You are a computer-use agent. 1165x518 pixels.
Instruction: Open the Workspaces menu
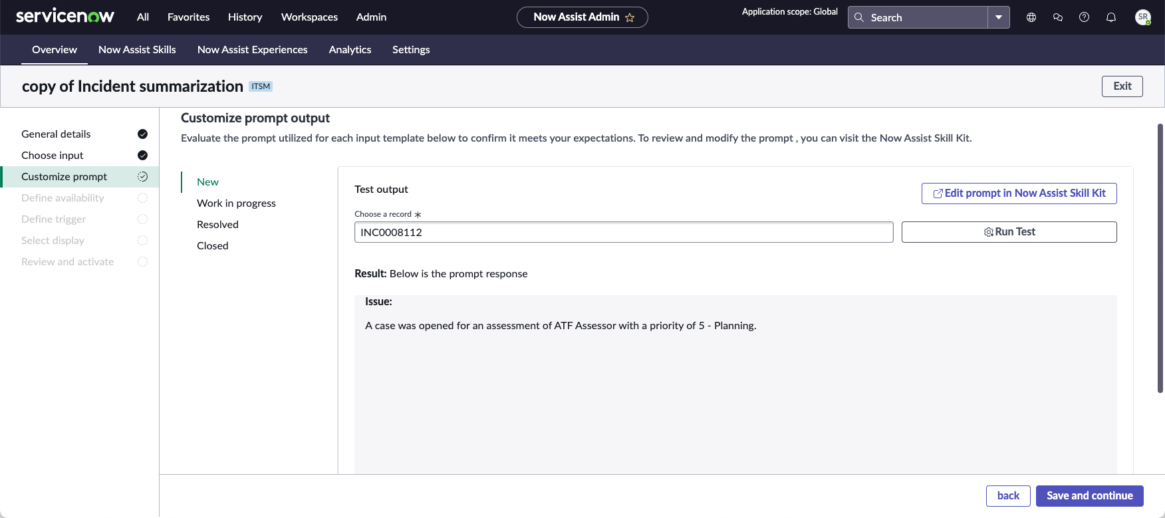[x=310, y=17]
